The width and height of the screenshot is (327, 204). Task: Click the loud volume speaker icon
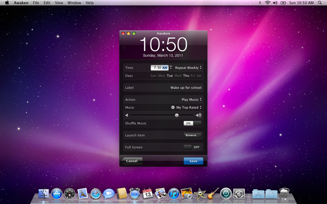[198, 115]
